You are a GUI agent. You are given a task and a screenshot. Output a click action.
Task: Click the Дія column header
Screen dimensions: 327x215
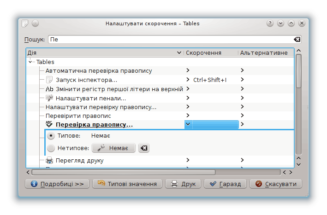tap(101, 53)
